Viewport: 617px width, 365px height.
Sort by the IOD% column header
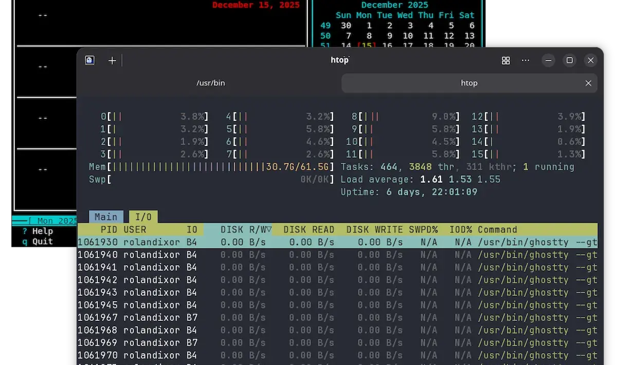[x=460, y=230]
